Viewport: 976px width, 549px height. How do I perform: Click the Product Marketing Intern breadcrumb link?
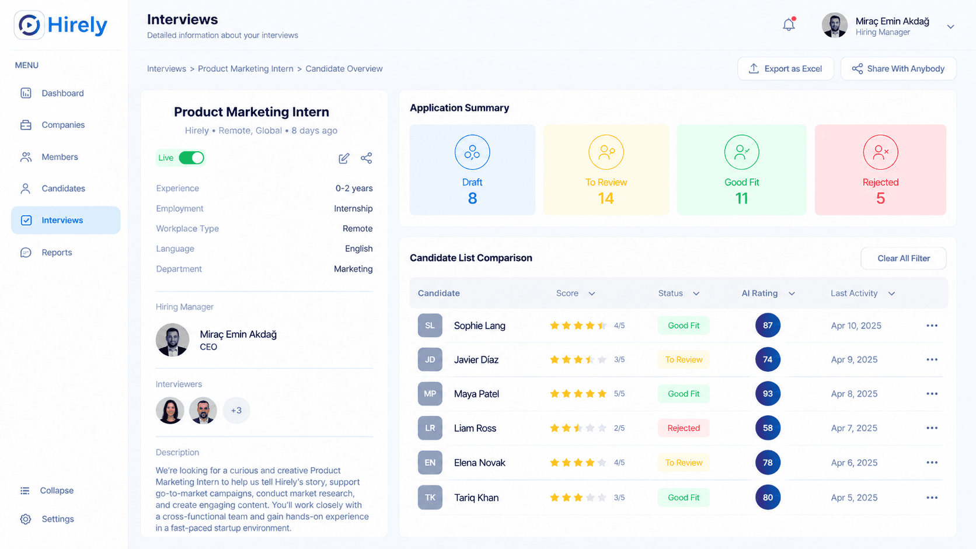point(246,69)
